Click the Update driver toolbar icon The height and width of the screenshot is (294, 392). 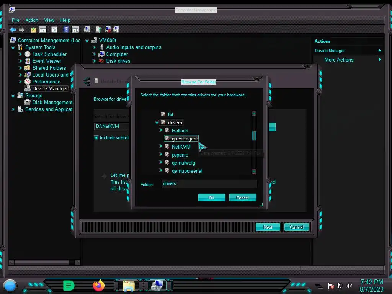pos(98,29)
